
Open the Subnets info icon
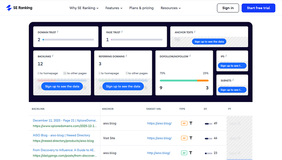(x=233, y=80)
